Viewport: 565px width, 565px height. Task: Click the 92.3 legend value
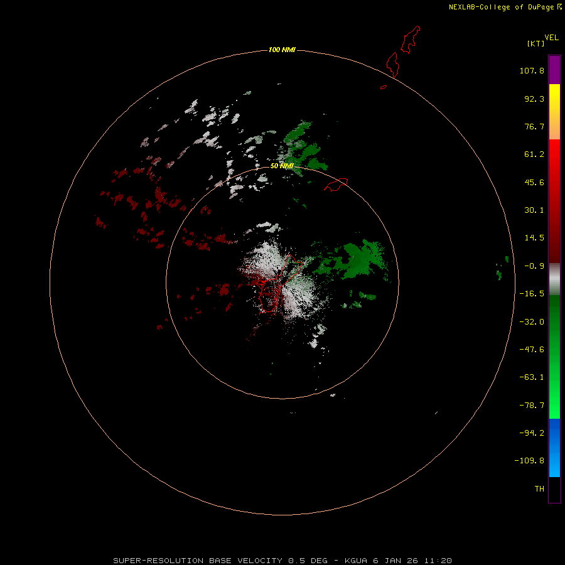534,99
